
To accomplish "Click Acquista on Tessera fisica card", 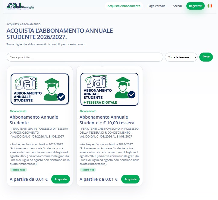I will (61, 179).
